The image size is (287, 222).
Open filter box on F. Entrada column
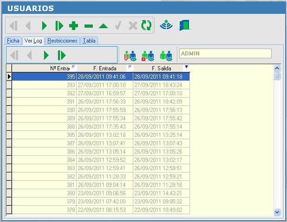pos(130,67)
